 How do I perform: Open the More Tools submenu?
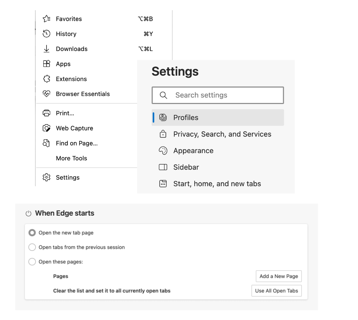(x=71, y=158)
